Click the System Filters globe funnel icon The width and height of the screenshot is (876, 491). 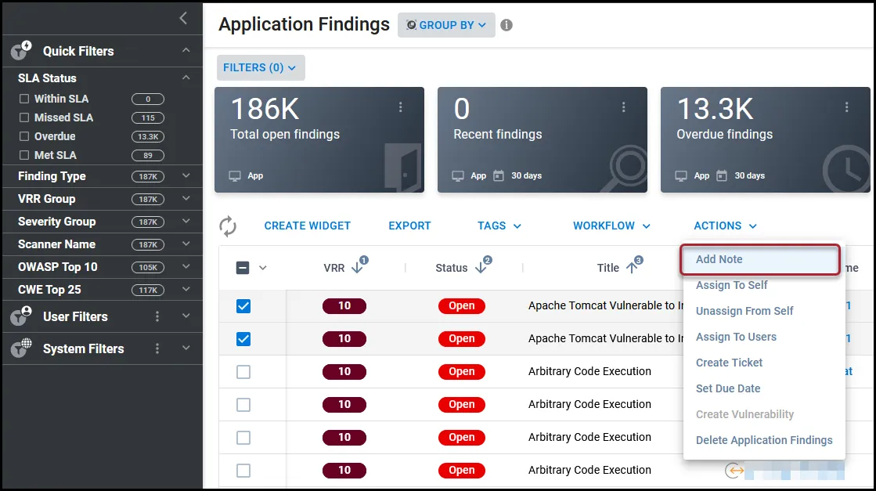click(x=21, y=348)
